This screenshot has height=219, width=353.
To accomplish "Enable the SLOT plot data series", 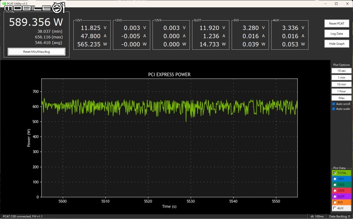I will (334, 196).
